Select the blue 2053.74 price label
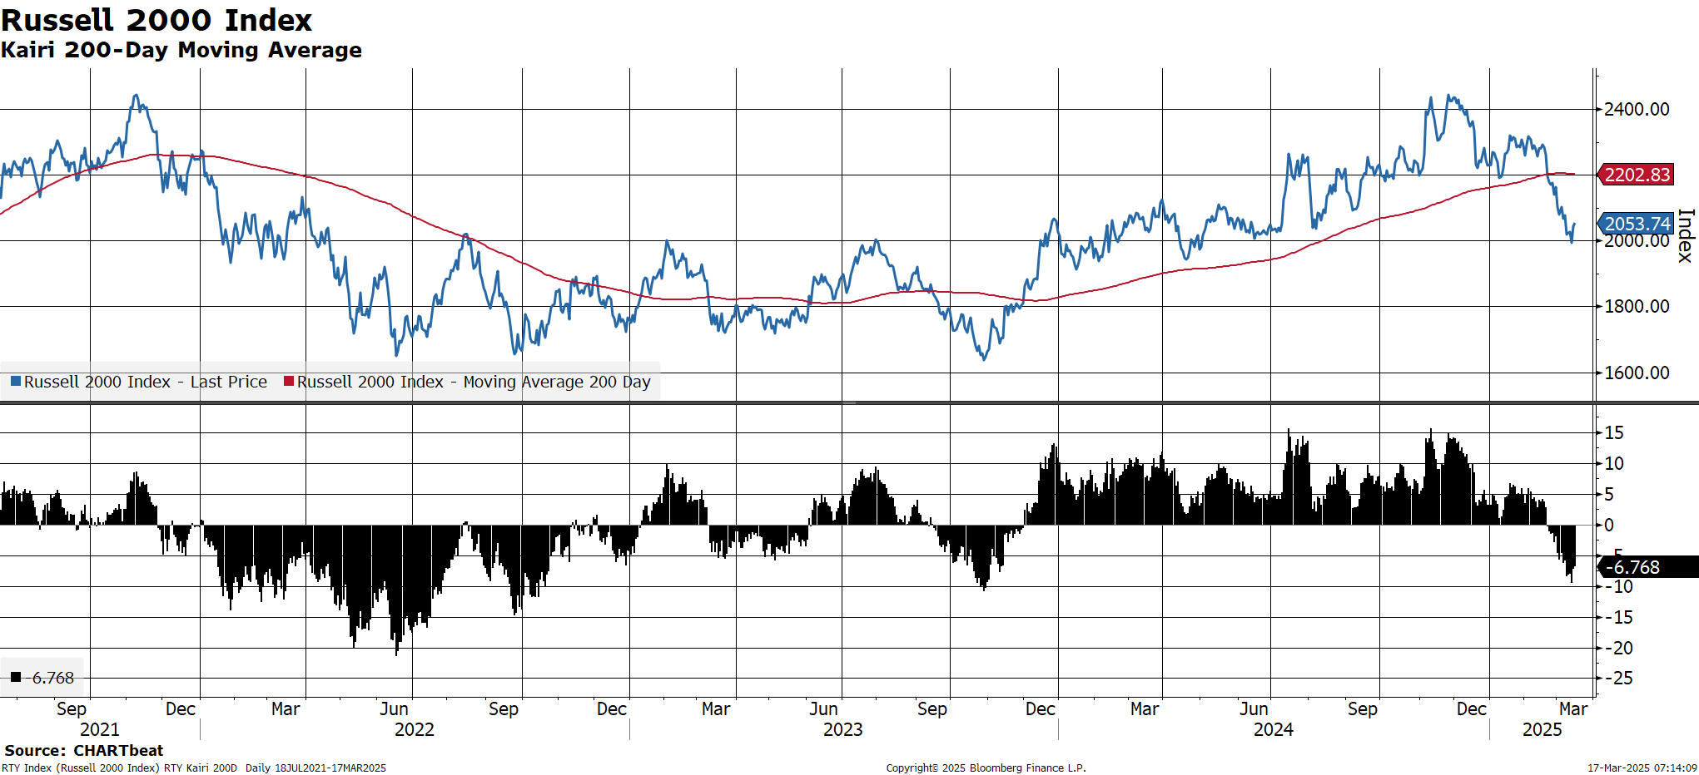The image size is (1699, 775). coord(1635,224)
